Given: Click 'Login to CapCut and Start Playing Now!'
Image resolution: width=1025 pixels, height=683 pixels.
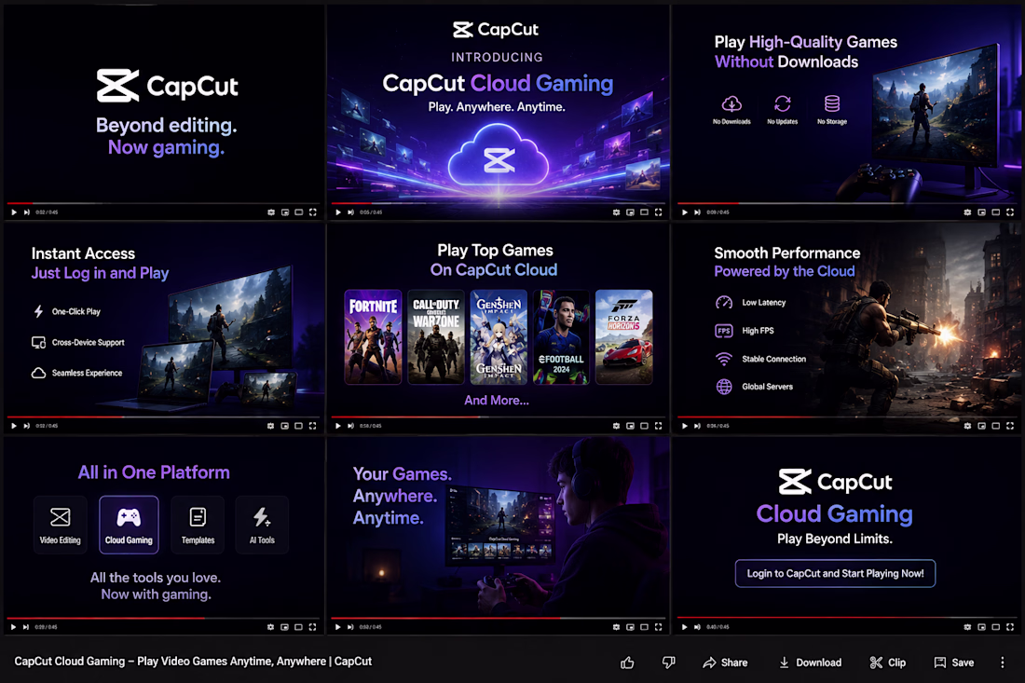Looking at the screenshot, I should (835, 573).
